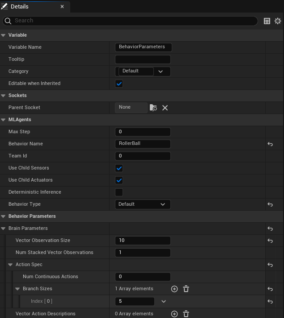Open the property matrix table view icon
The height and width of the screenshot is (318, 284).
tap(267, 21)
